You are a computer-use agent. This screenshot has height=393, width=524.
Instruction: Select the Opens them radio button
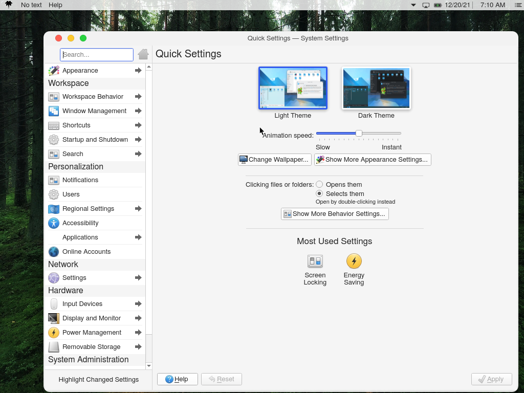[319, 184]
